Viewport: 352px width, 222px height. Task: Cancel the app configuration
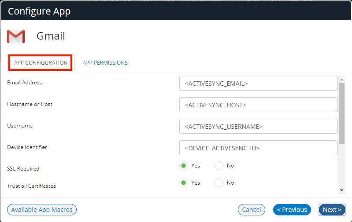coord(252,210)
